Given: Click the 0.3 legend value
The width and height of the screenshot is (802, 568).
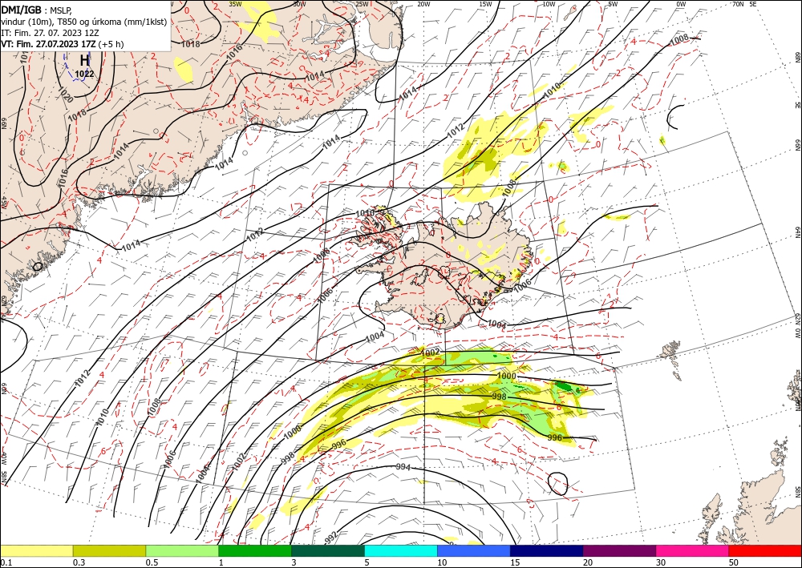Looking at the screenshot, I should (x=79, y=562).
